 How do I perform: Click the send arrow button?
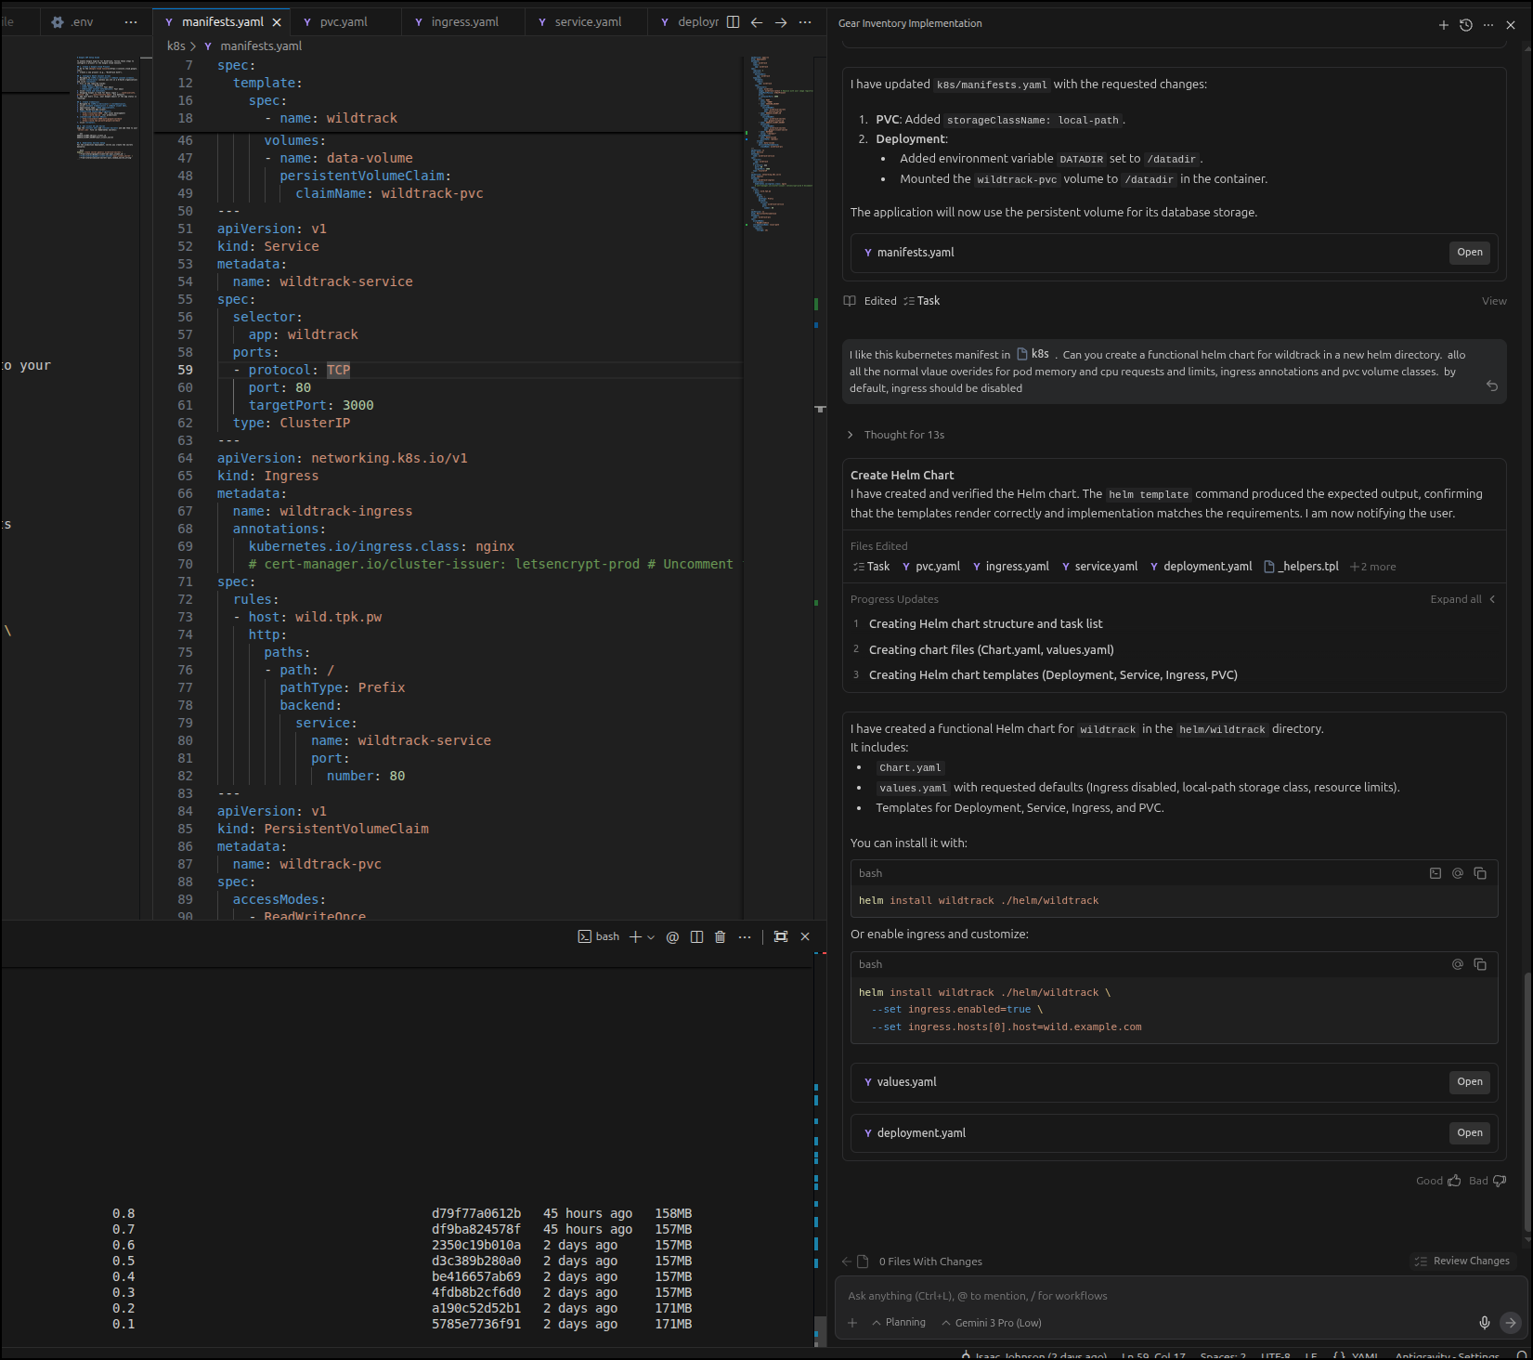(x=1511, y=1322)
